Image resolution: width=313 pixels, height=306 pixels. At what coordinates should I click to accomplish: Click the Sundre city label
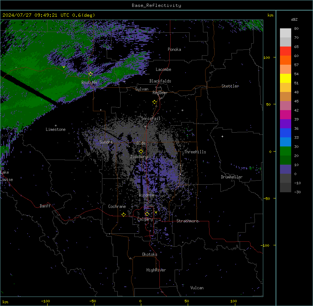(106, 142)
